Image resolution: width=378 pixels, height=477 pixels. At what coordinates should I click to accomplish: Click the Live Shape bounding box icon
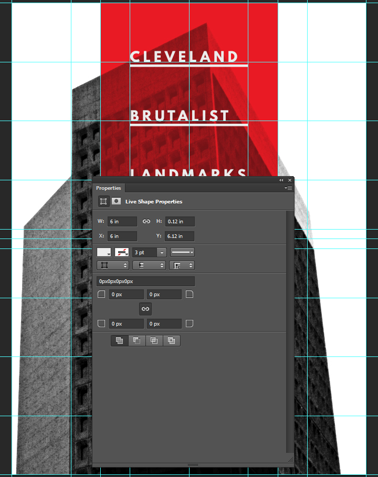(103, 201)
